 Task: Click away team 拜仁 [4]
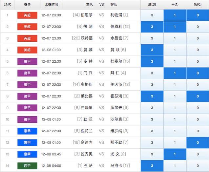click(x=118, y=73)
